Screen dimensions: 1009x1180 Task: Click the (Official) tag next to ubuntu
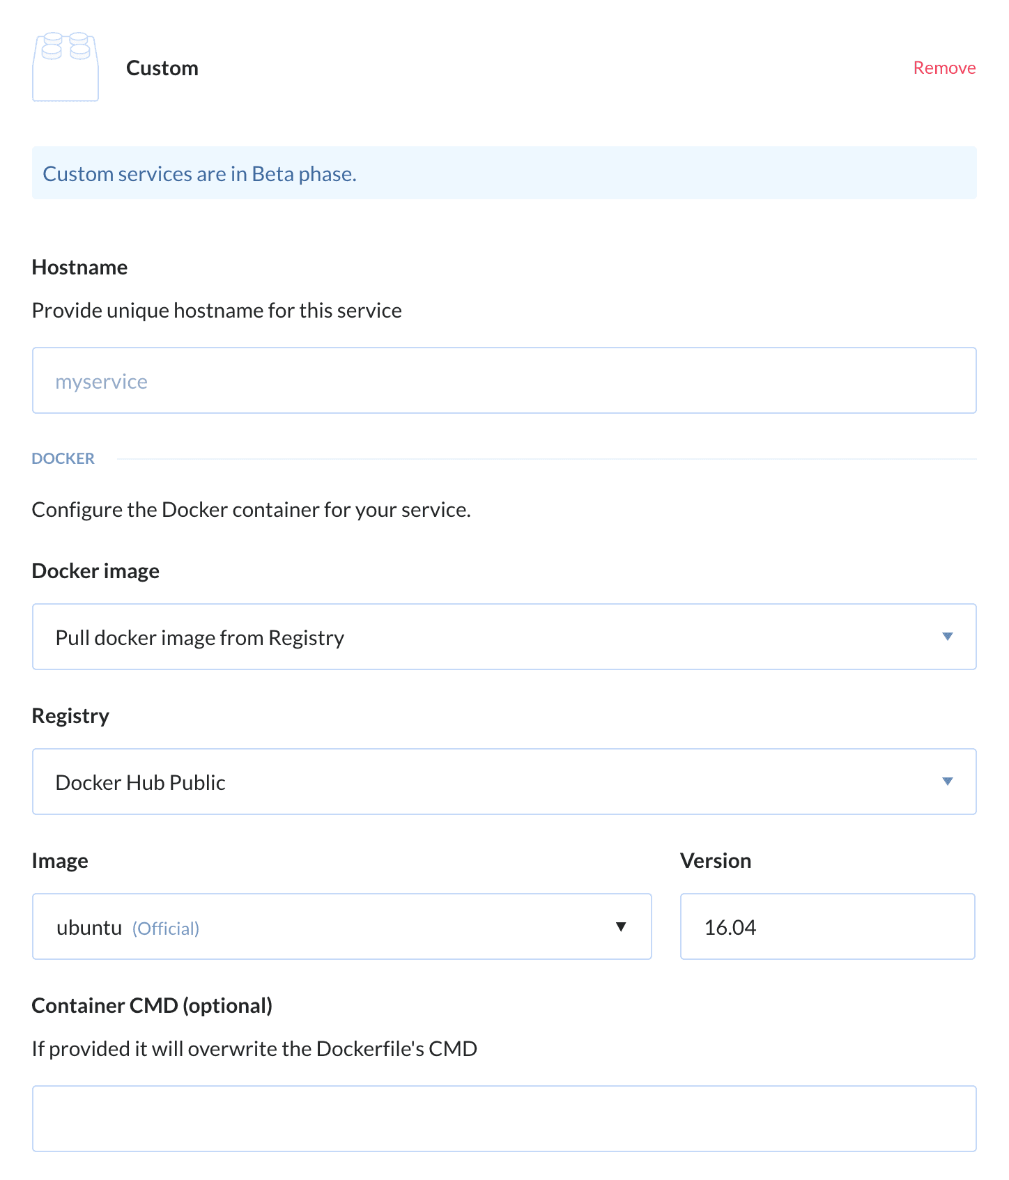coord(166,929)
